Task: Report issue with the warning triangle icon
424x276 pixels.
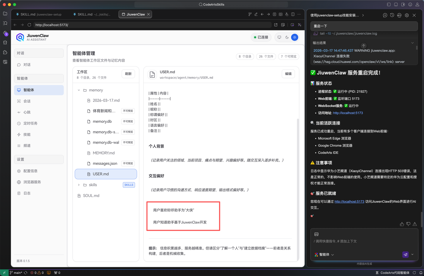Action: tap(415, 224)
